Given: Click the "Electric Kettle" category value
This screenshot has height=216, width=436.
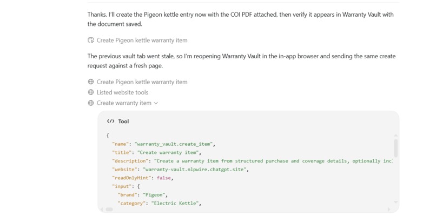Looking at the screenshot, I should (175, 203).
